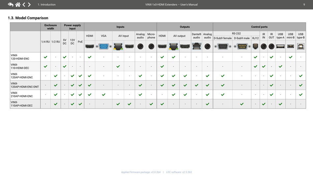Click the HDMI output connector icon
313x176 pixels.
click(162, 47)
